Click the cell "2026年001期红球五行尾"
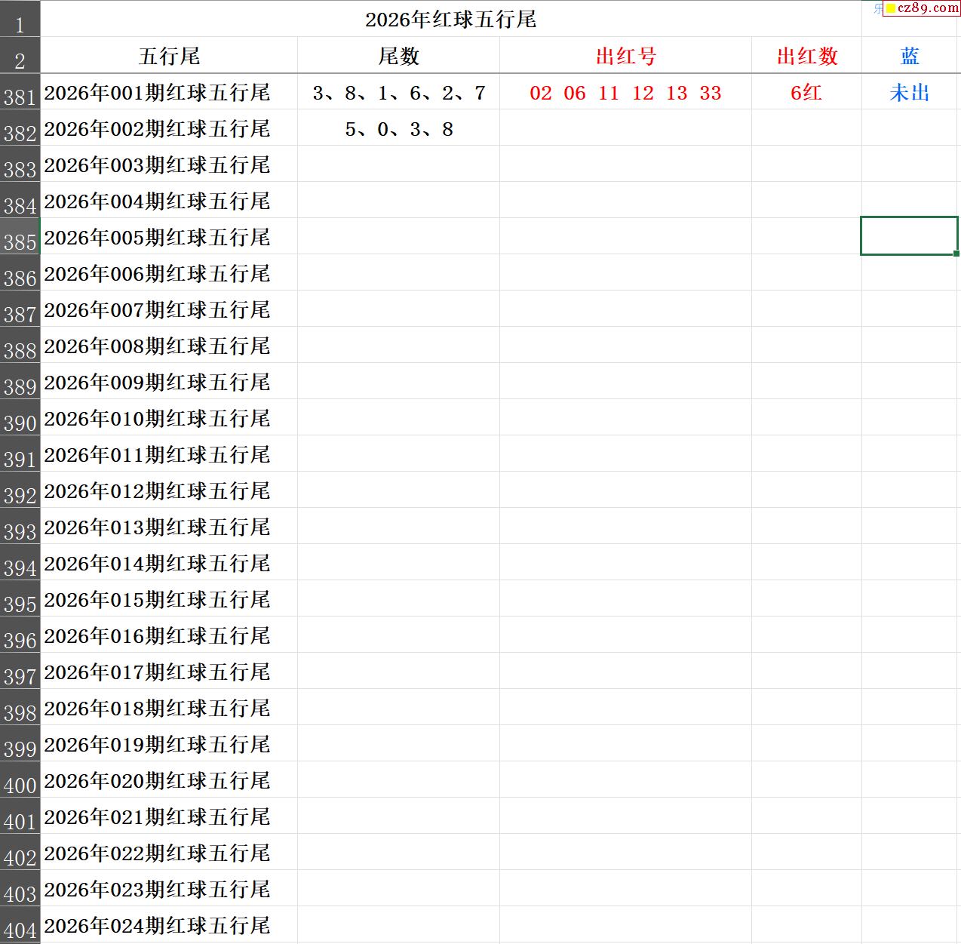Screen dimensions: 961x944 click(x=157, y=93)
